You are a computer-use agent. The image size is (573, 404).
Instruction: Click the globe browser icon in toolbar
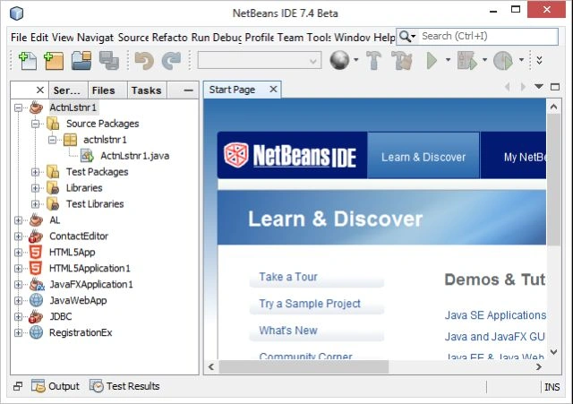point(339,60)
